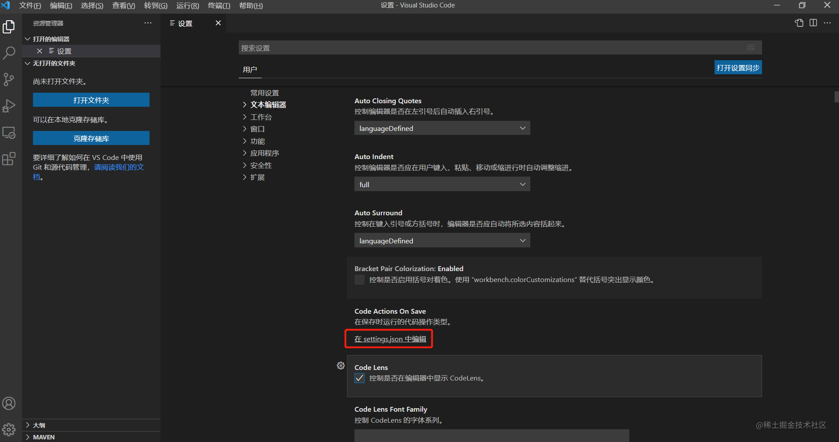
Task: Select 常用设置 in the settings tree
Action: click(264, 93)
